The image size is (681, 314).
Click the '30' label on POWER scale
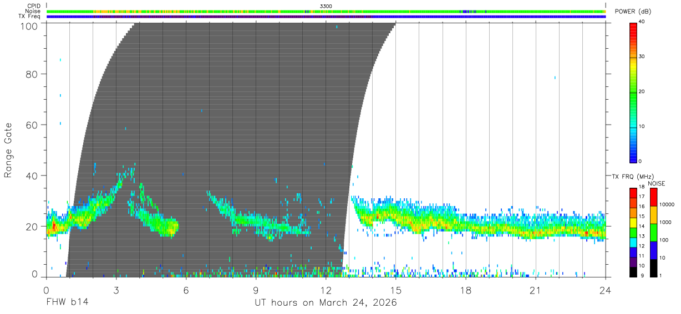point(642,56)
